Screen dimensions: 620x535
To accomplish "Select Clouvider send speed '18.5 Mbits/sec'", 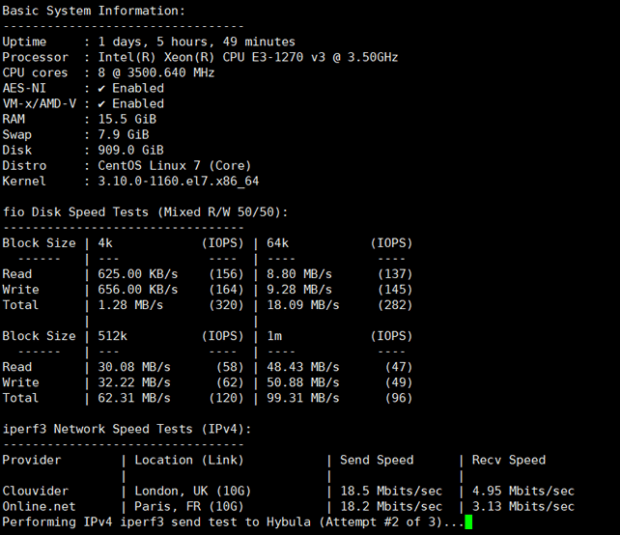I will point(391,492).
